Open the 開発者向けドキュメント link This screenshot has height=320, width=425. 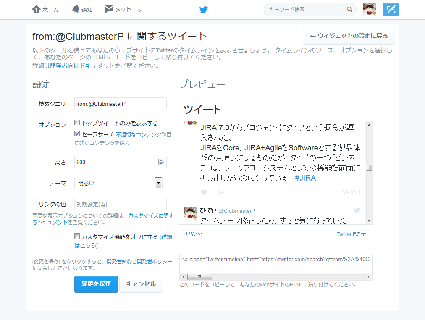82,66
